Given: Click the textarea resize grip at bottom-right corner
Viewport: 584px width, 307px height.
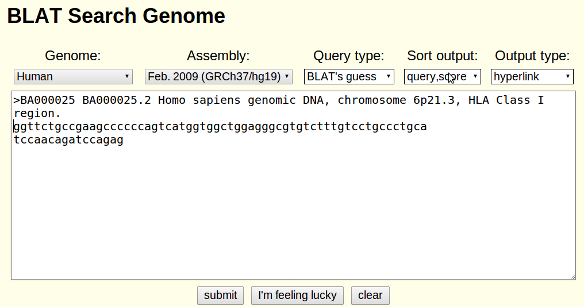Looking at the screenshot, I should [573, 277].
